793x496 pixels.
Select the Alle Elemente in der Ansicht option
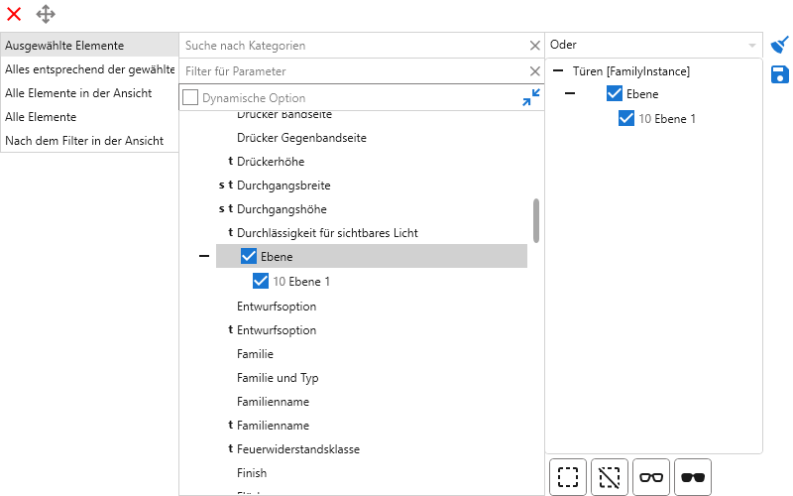coord(78,92)
